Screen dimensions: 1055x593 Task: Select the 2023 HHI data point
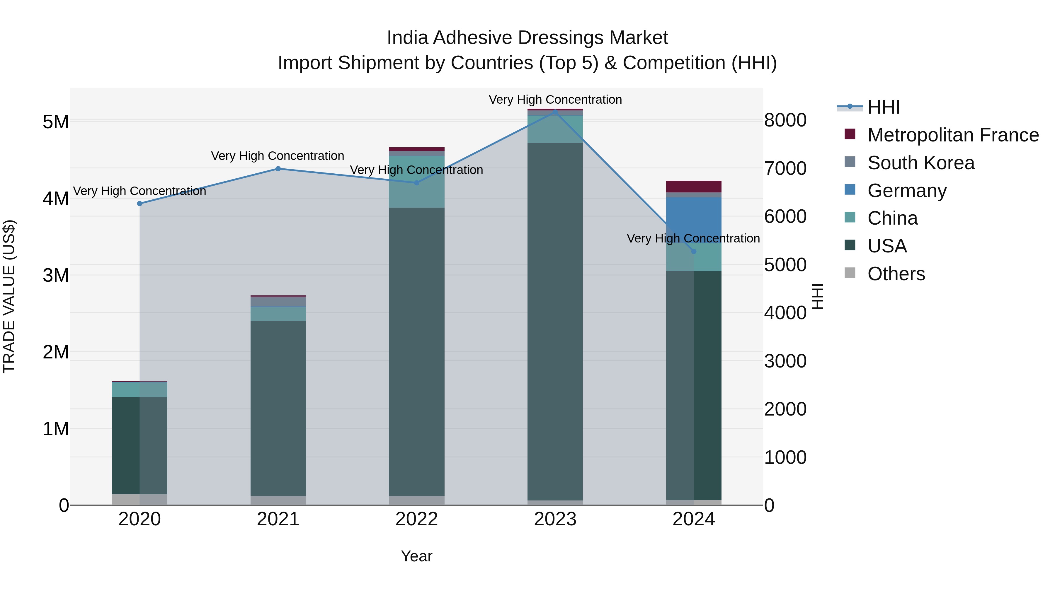click(555, 111)
